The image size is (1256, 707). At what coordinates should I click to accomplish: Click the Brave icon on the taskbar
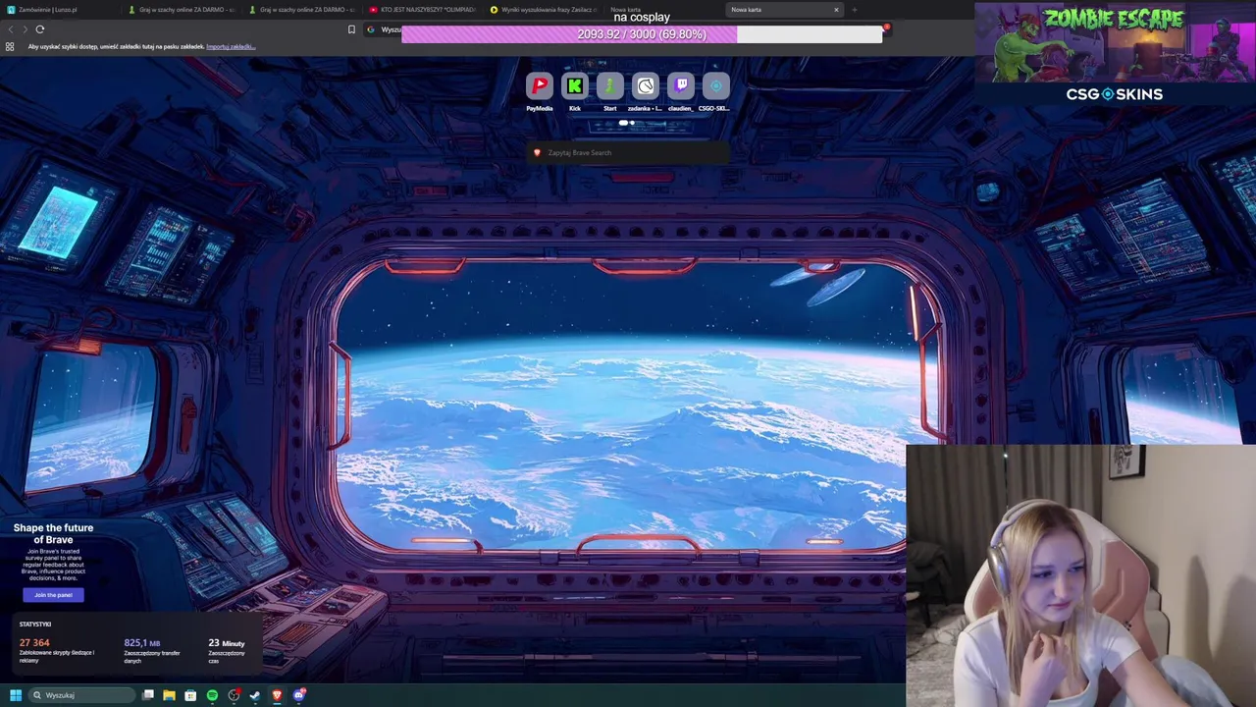(277, 695)
